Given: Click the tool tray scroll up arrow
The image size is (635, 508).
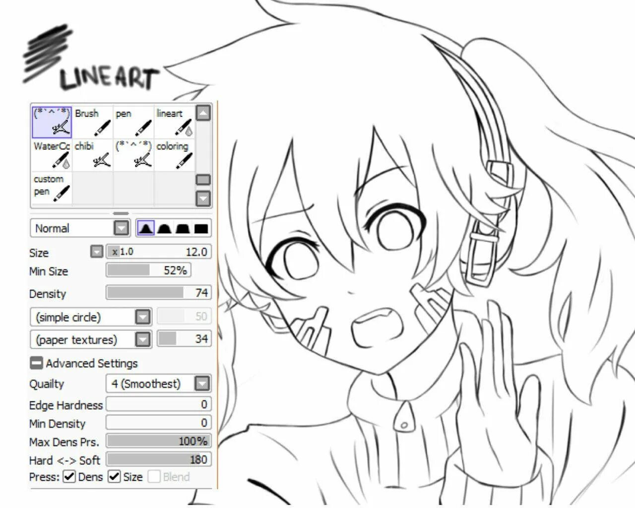Looking at the screenshot, I should pyautogui.click(x=203, y=113).
